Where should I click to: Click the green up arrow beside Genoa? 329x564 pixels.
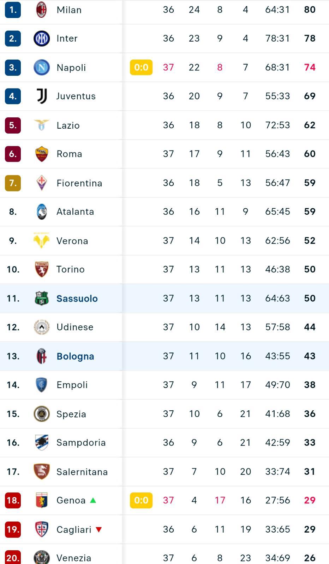coord(93,500)
